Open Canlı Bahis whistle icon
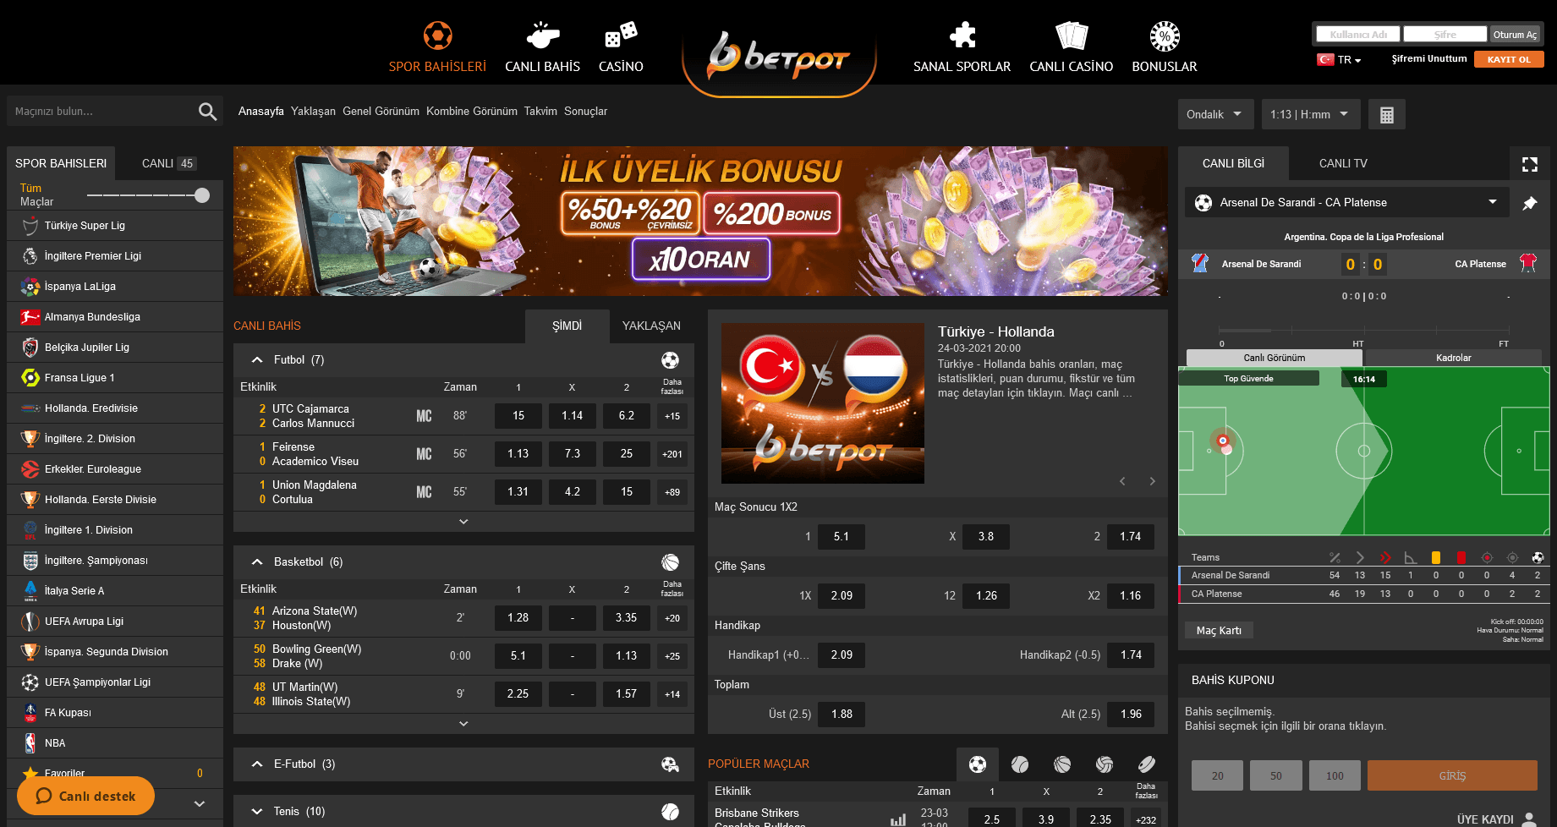 (x=542, y=36)
